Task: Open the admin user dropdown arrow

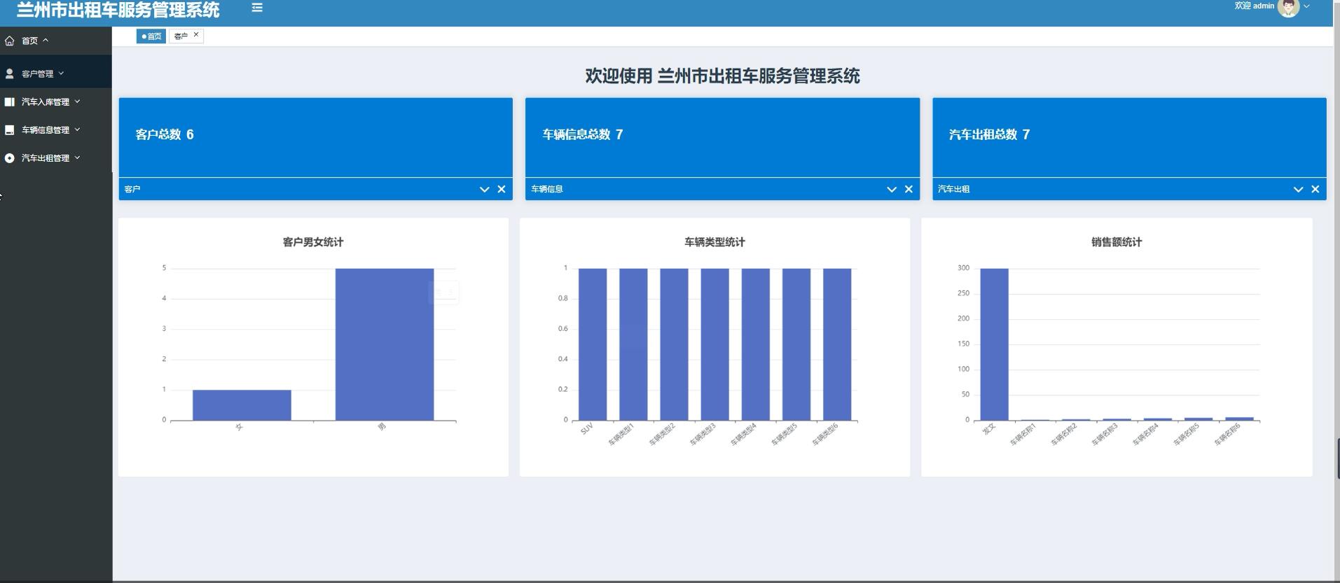Action: coord(1306,6)
